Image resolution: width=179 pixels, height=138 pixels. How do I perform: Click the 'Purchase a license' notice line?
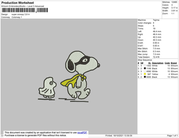click(36, 135)
